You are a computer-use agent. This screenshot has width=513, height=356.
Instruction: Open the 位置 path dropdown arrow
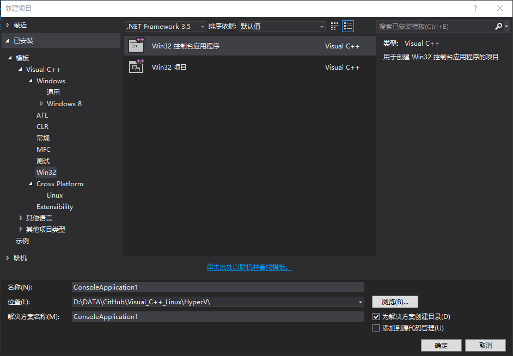tap(360, 302)
